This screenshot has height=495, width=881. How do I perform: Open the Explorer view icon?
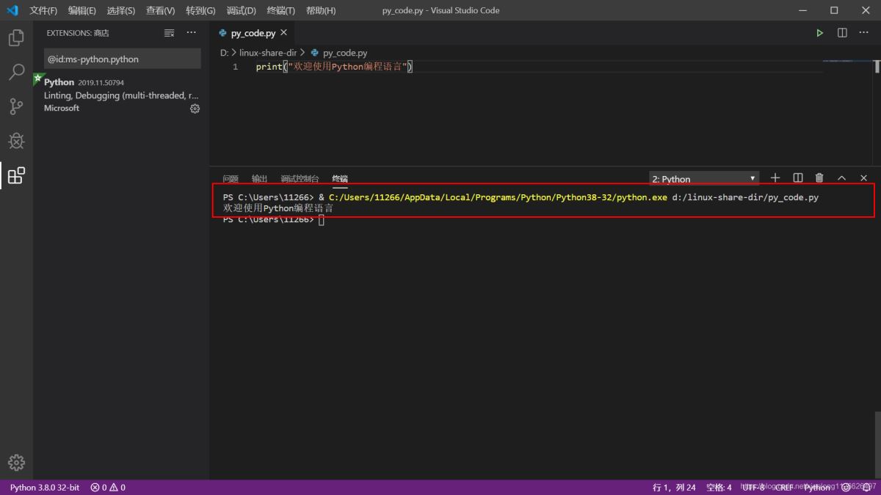(15, 38)
